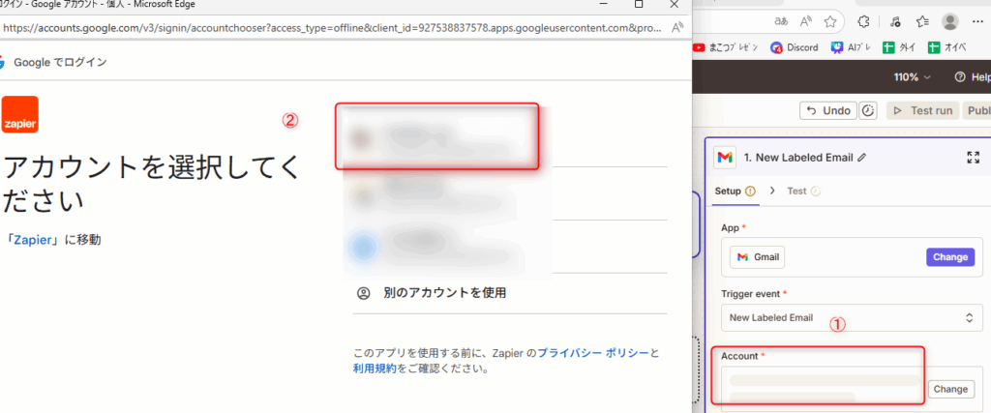This screenshot has width=991, height=413.
Task: Click the purple Change button for App
Action: click(x=949, y=257)
